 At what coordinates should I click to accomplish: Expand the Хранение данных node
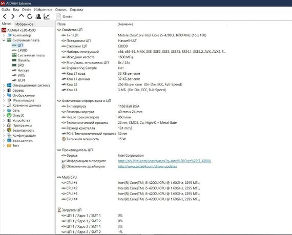pyautogui.click(x=4, y=105)
